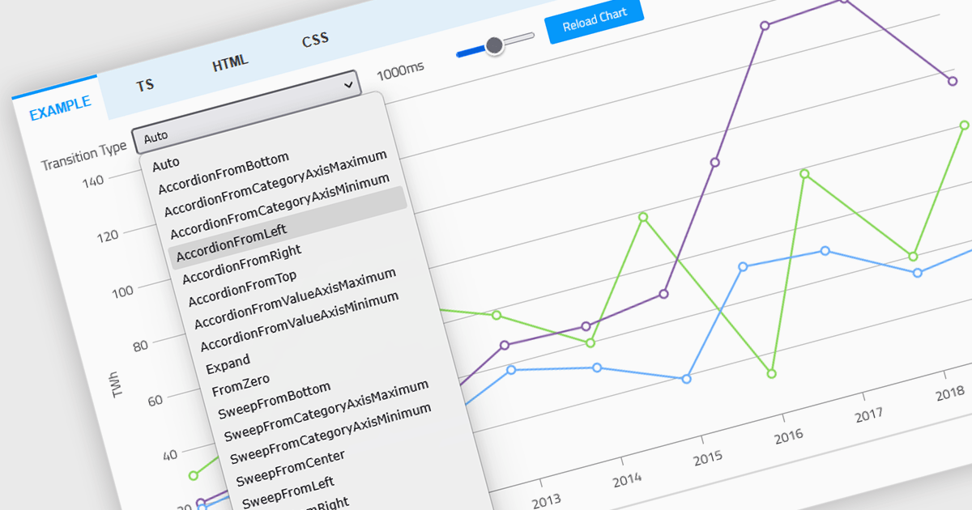Select the FromZero transition type

click(x=241, y=385)
